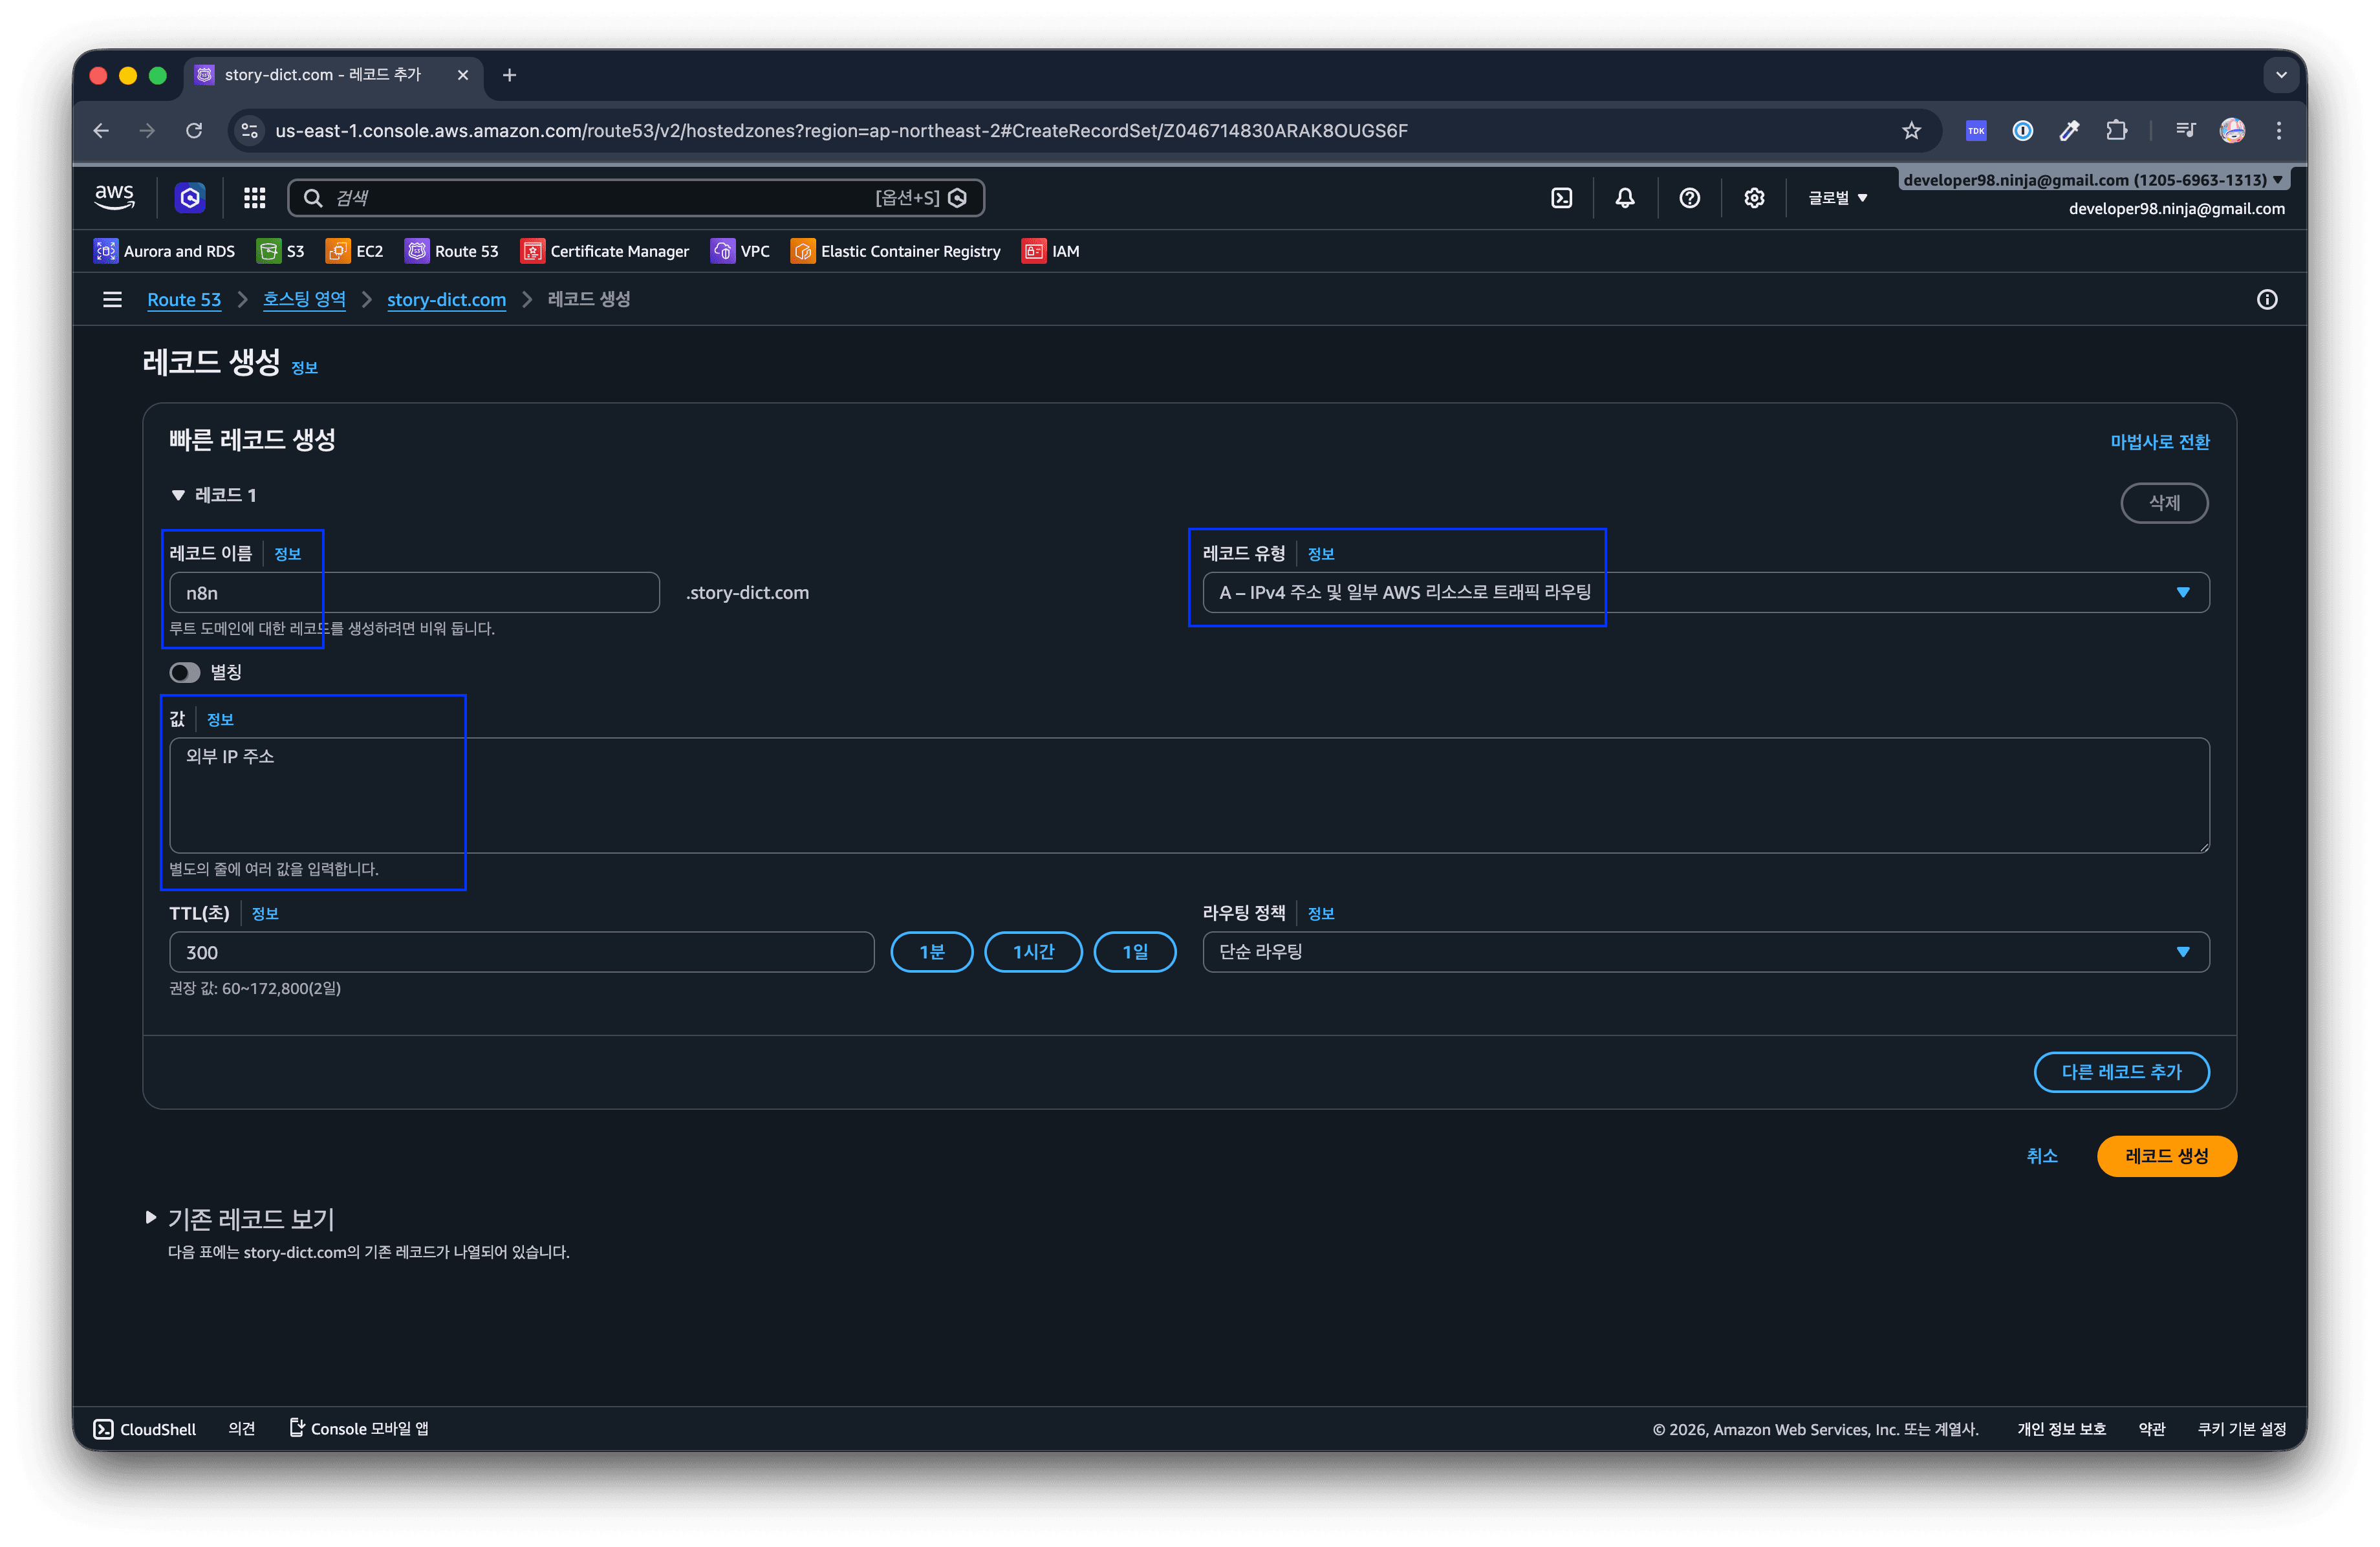Open the 글로벌 region menu
The height and width of the screenshot is (1547, 2380).
tap(1837, 198)
